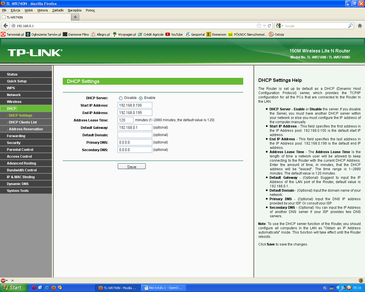Viewport: 365px width, 292px height.
Task: Open the Google search engine dropdown
Action: (279, 26)
